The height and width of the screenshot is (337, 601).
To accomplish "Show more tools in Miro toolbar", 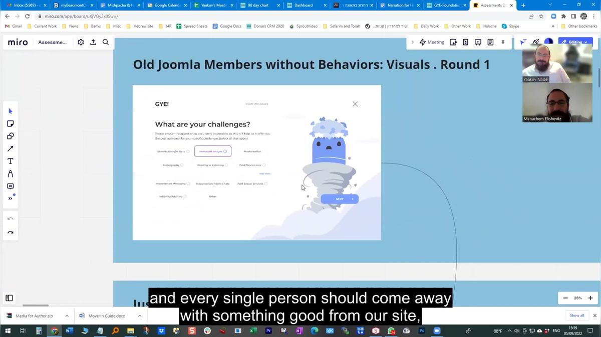I will (11, 198).
